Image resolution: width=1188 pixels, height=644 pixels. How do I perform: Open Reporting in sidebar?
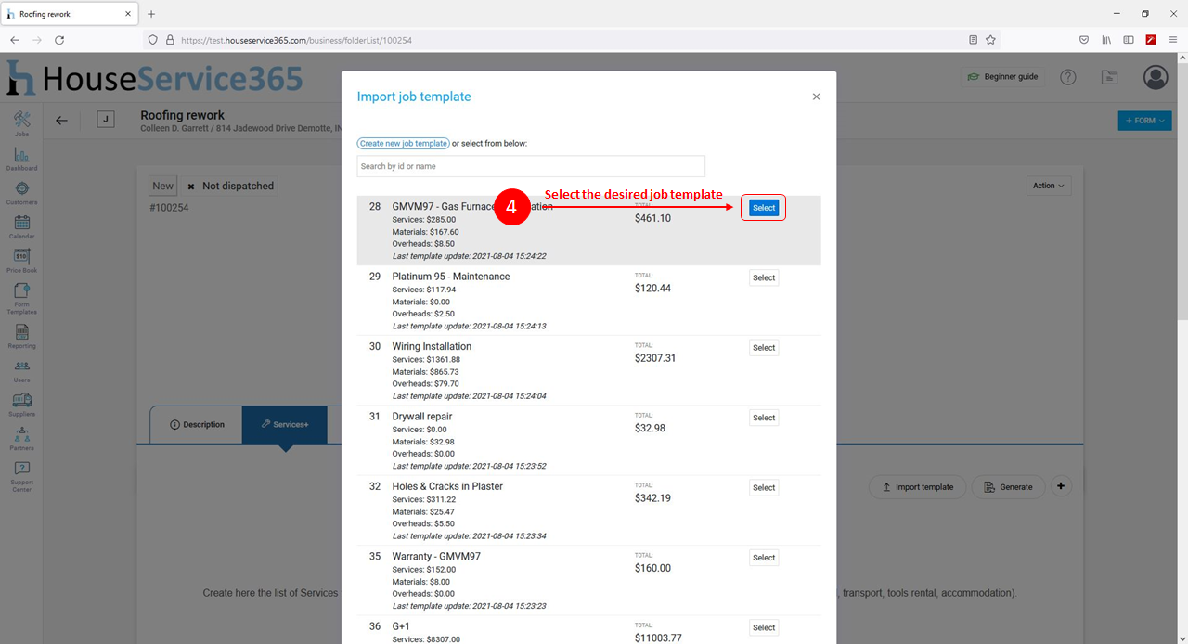click(x=22, y=336)
